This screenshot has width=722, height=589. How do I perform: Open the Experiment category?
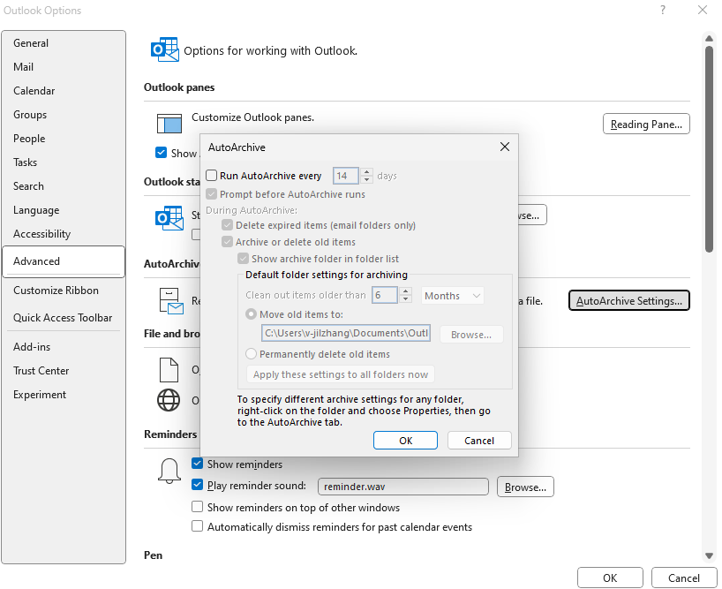tap(63, 395)
